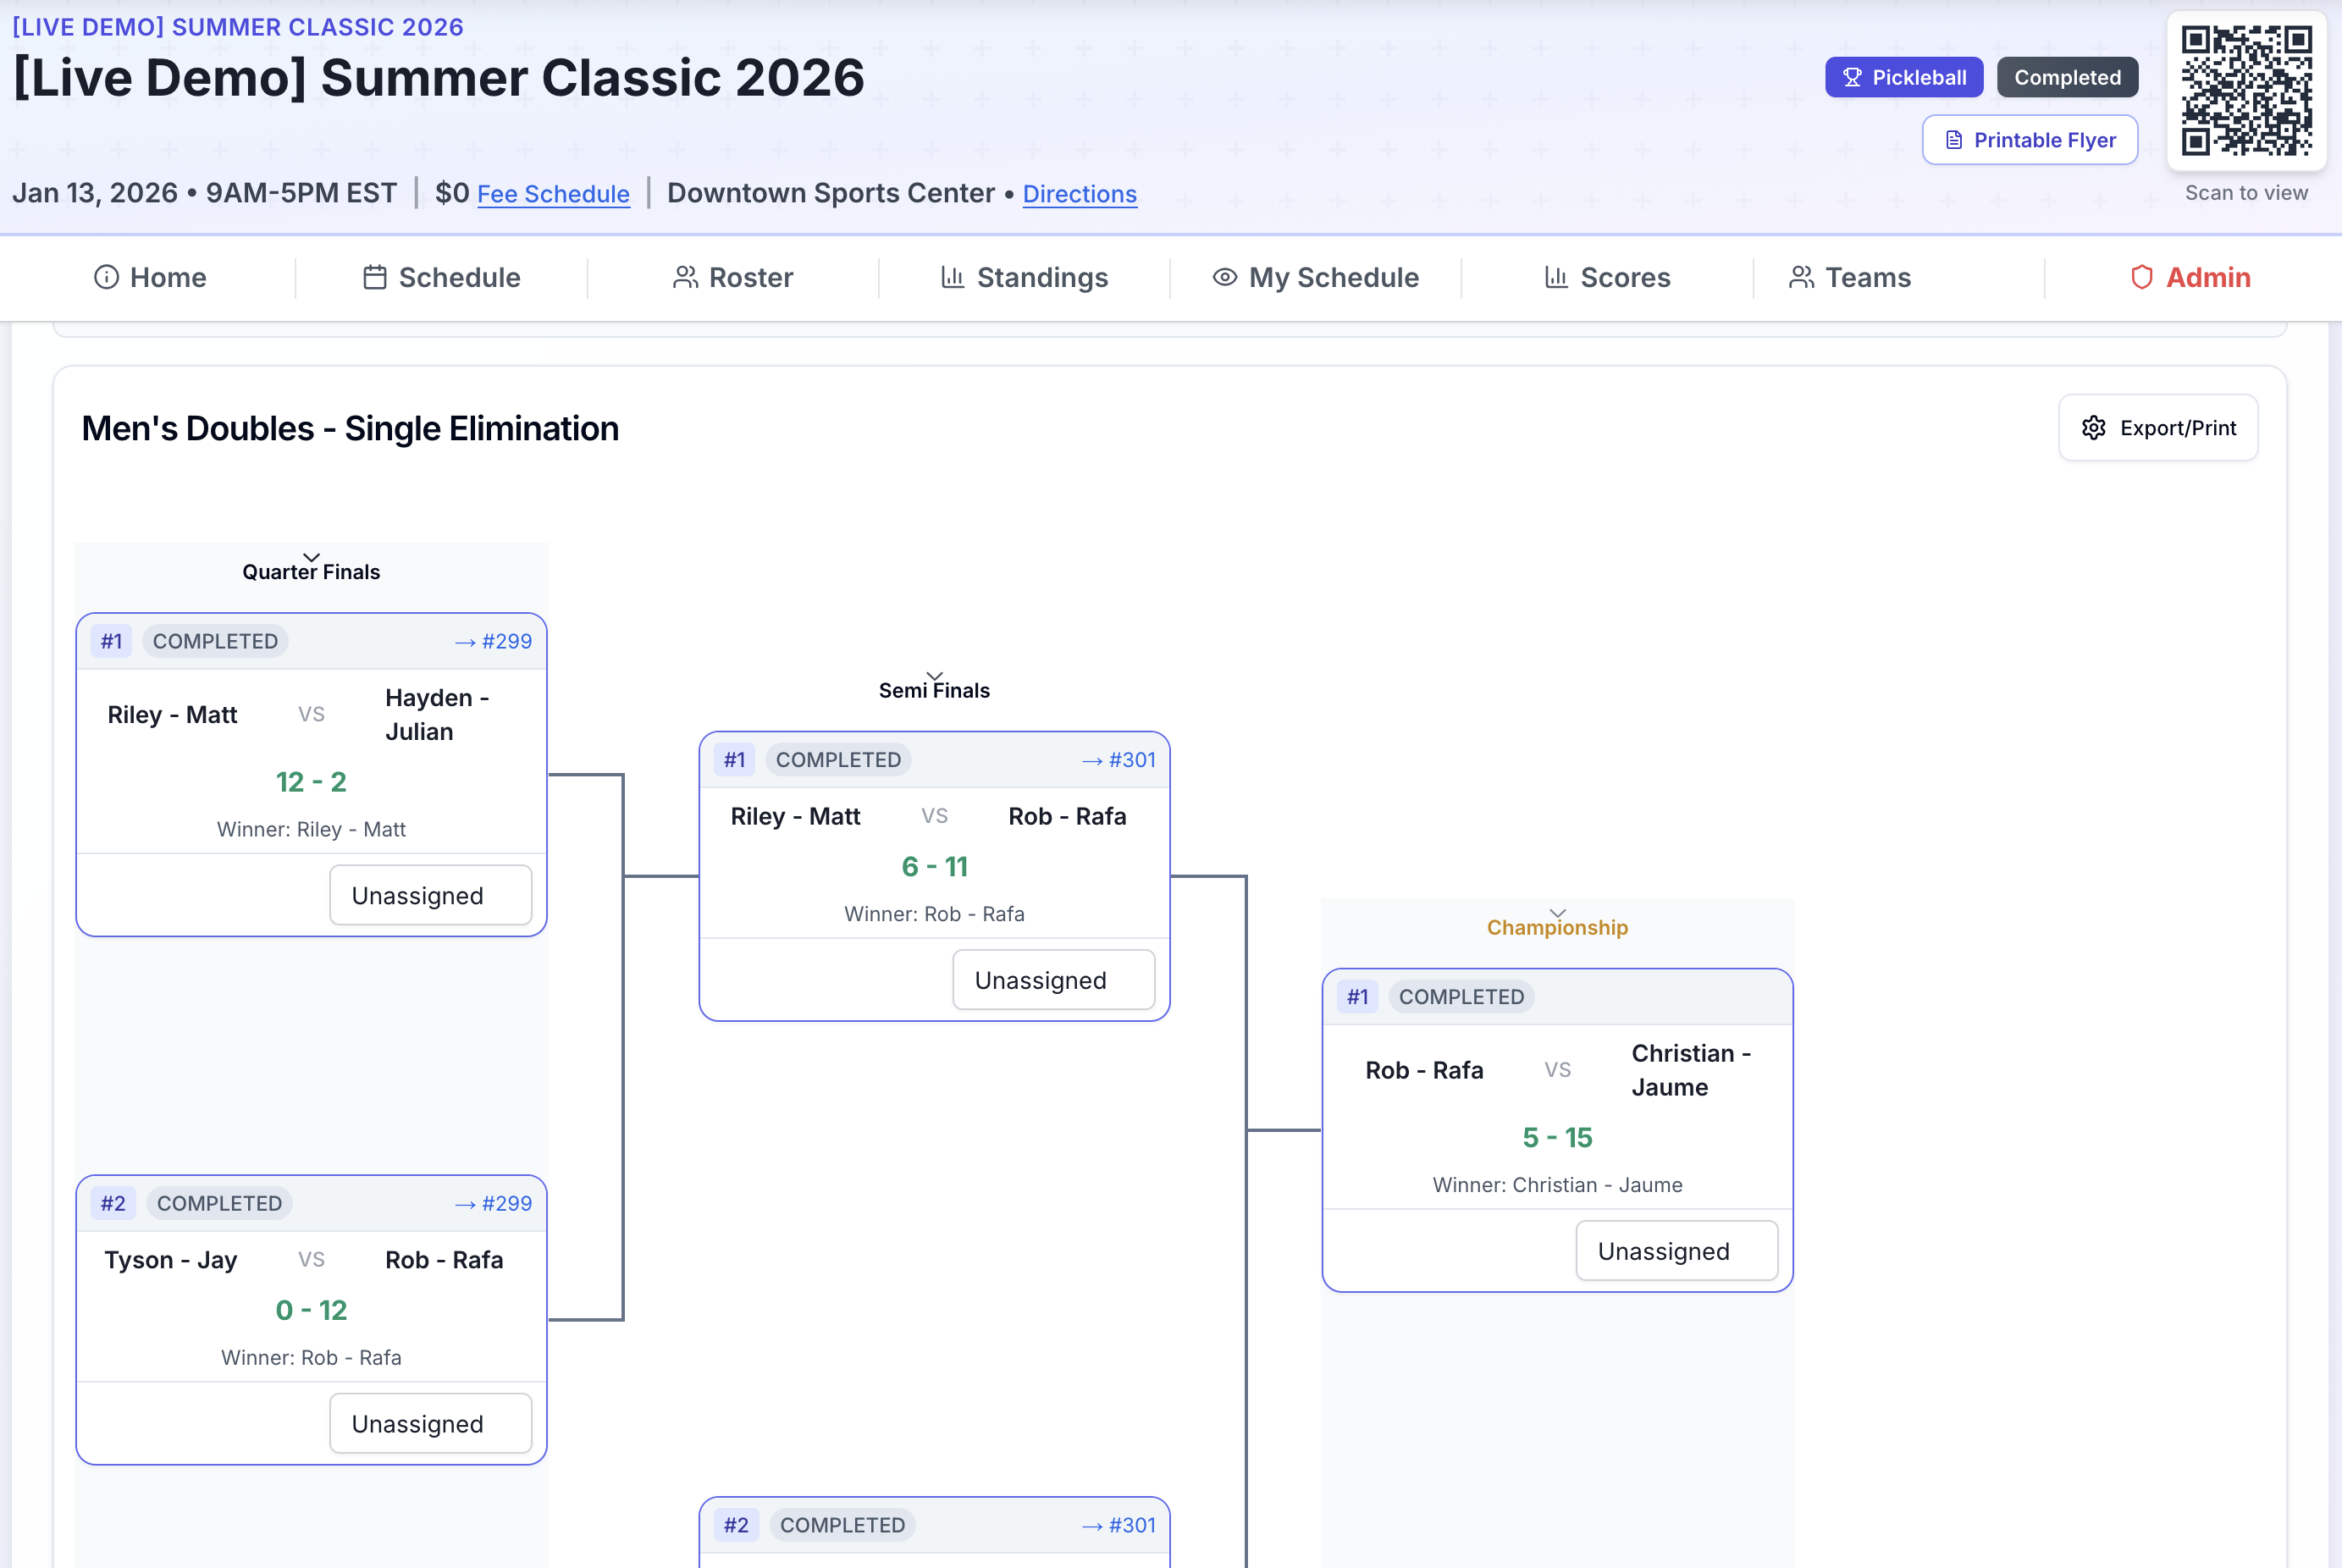Click the Directions link
The height and width of the screenshot is (1568, 2342).
click(x=1079, y=194)
